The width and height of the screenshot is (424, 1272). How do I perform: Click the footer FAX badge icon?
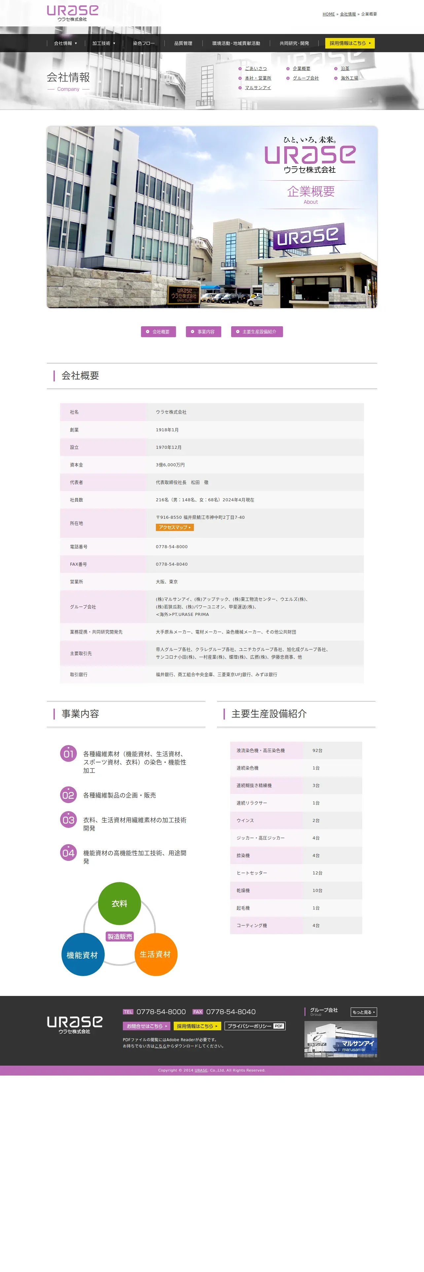click(x=198, y=1012)
